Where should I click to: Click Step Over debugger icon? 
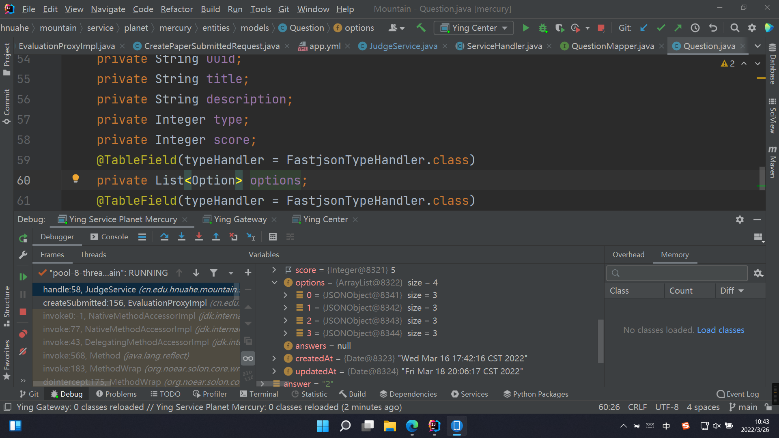(x=164, y=237)
